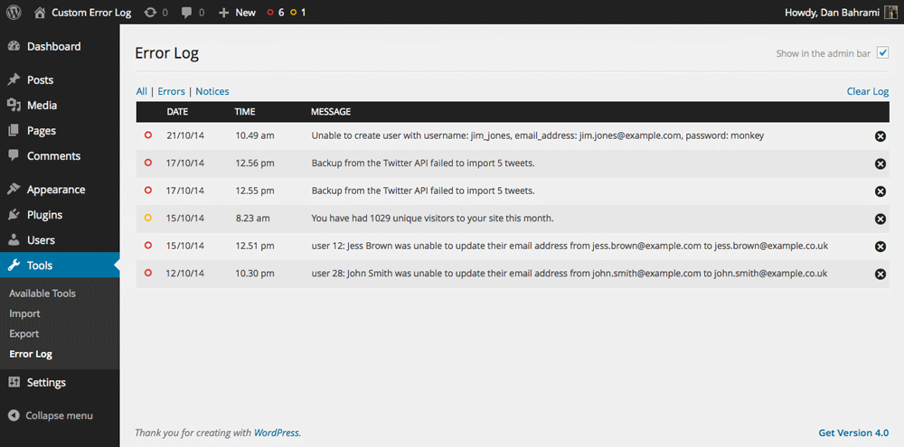Click the Dan Bahrami avatar thumbnail
The width and height of the screenshot is (904, 447).
point(890,13)
